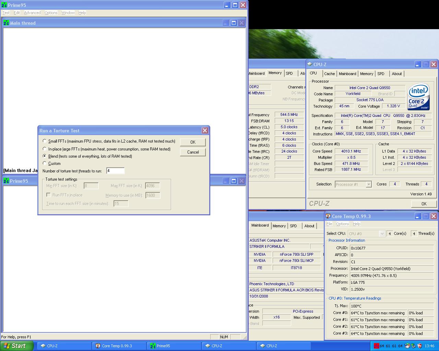This screenshot has height=351, width=439.
Task: Cancel the Run a Torture Test dialog
Action: click(x=193, y=152)
